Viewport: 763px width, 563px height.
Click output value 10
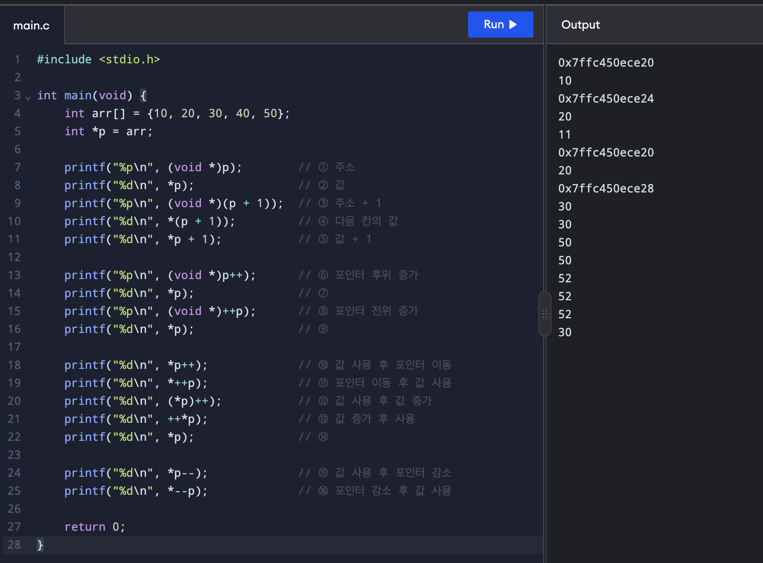pyautogui.click(x=565, y=80)
